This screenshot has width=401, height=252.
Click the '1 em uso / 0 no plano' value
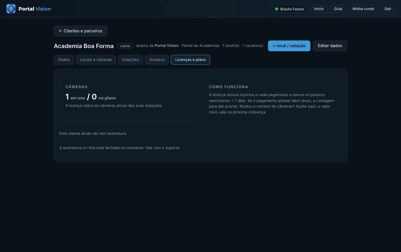90,97
